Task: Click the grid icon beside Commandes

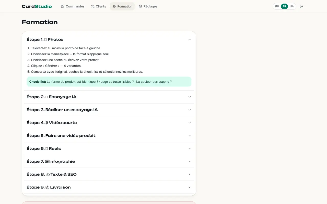Action: click(63, 6)
